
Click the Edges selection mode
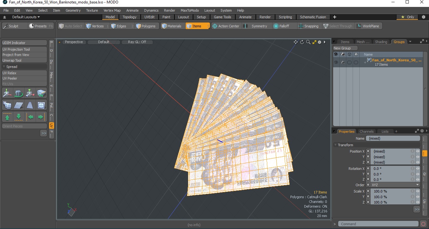(x=122, y=26)
